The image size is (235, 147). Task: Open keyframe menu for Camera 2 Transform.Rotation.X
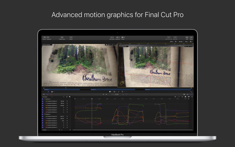[67, 123]
